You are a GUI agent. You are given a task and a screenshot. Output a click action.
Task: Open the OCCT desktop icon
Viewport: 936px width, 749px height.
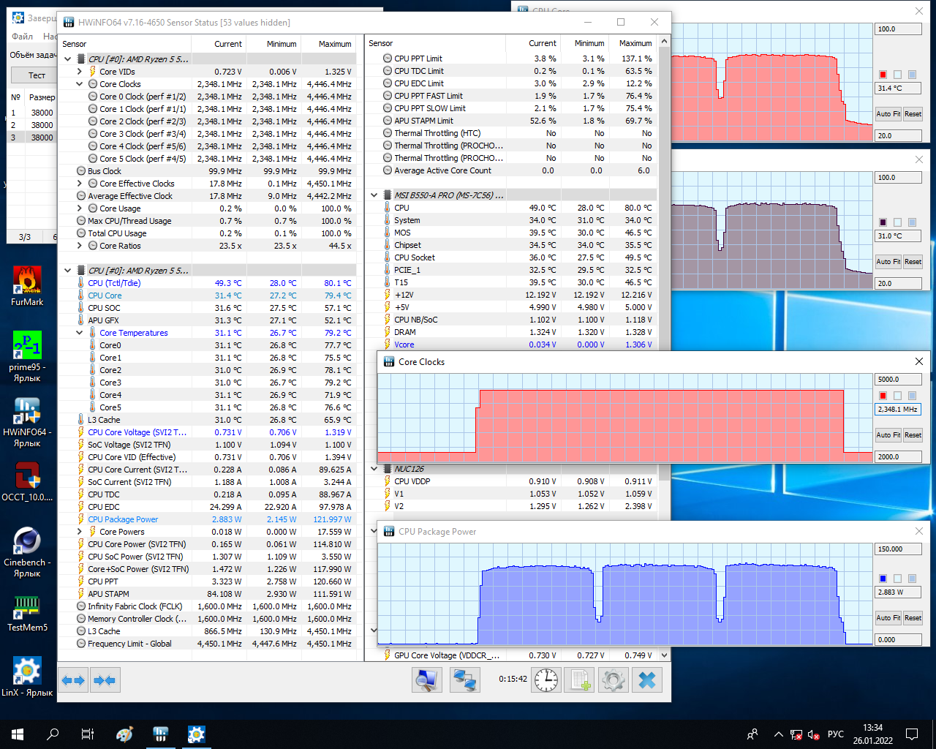pyautogui.click(x=27, y=482)
